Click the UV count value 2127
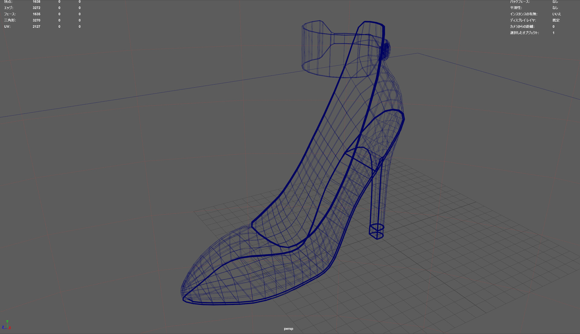 point(36,27)
